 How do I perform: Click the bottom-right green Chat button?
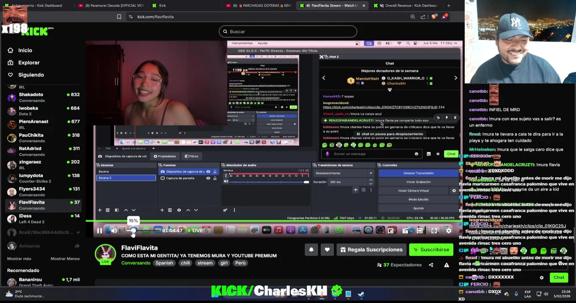coord(559,278)
